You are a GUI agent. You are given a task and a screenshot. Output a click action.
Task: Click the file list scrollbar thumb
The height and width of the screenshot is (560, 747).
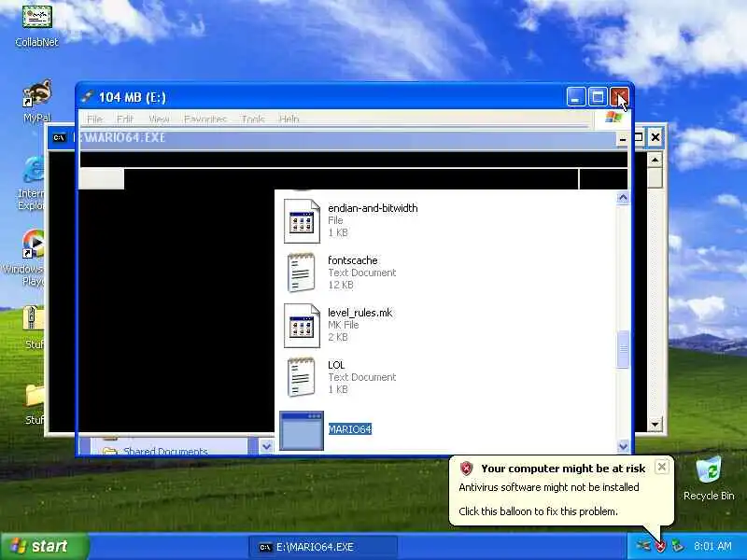click(623, 350)
